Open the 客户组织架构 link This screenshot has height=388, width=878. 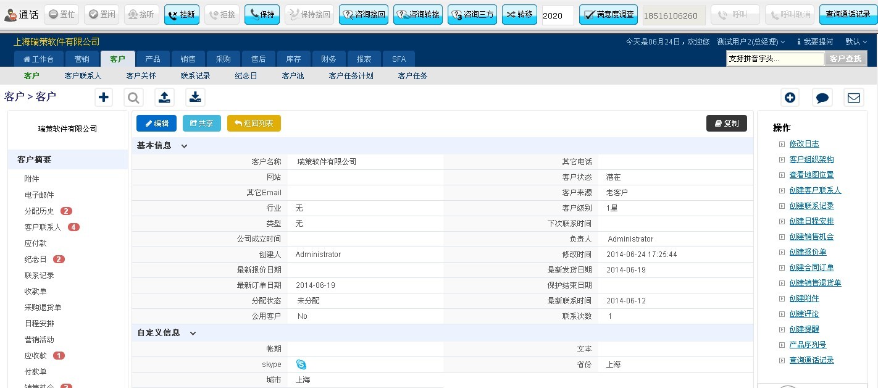tap(811, 159)
